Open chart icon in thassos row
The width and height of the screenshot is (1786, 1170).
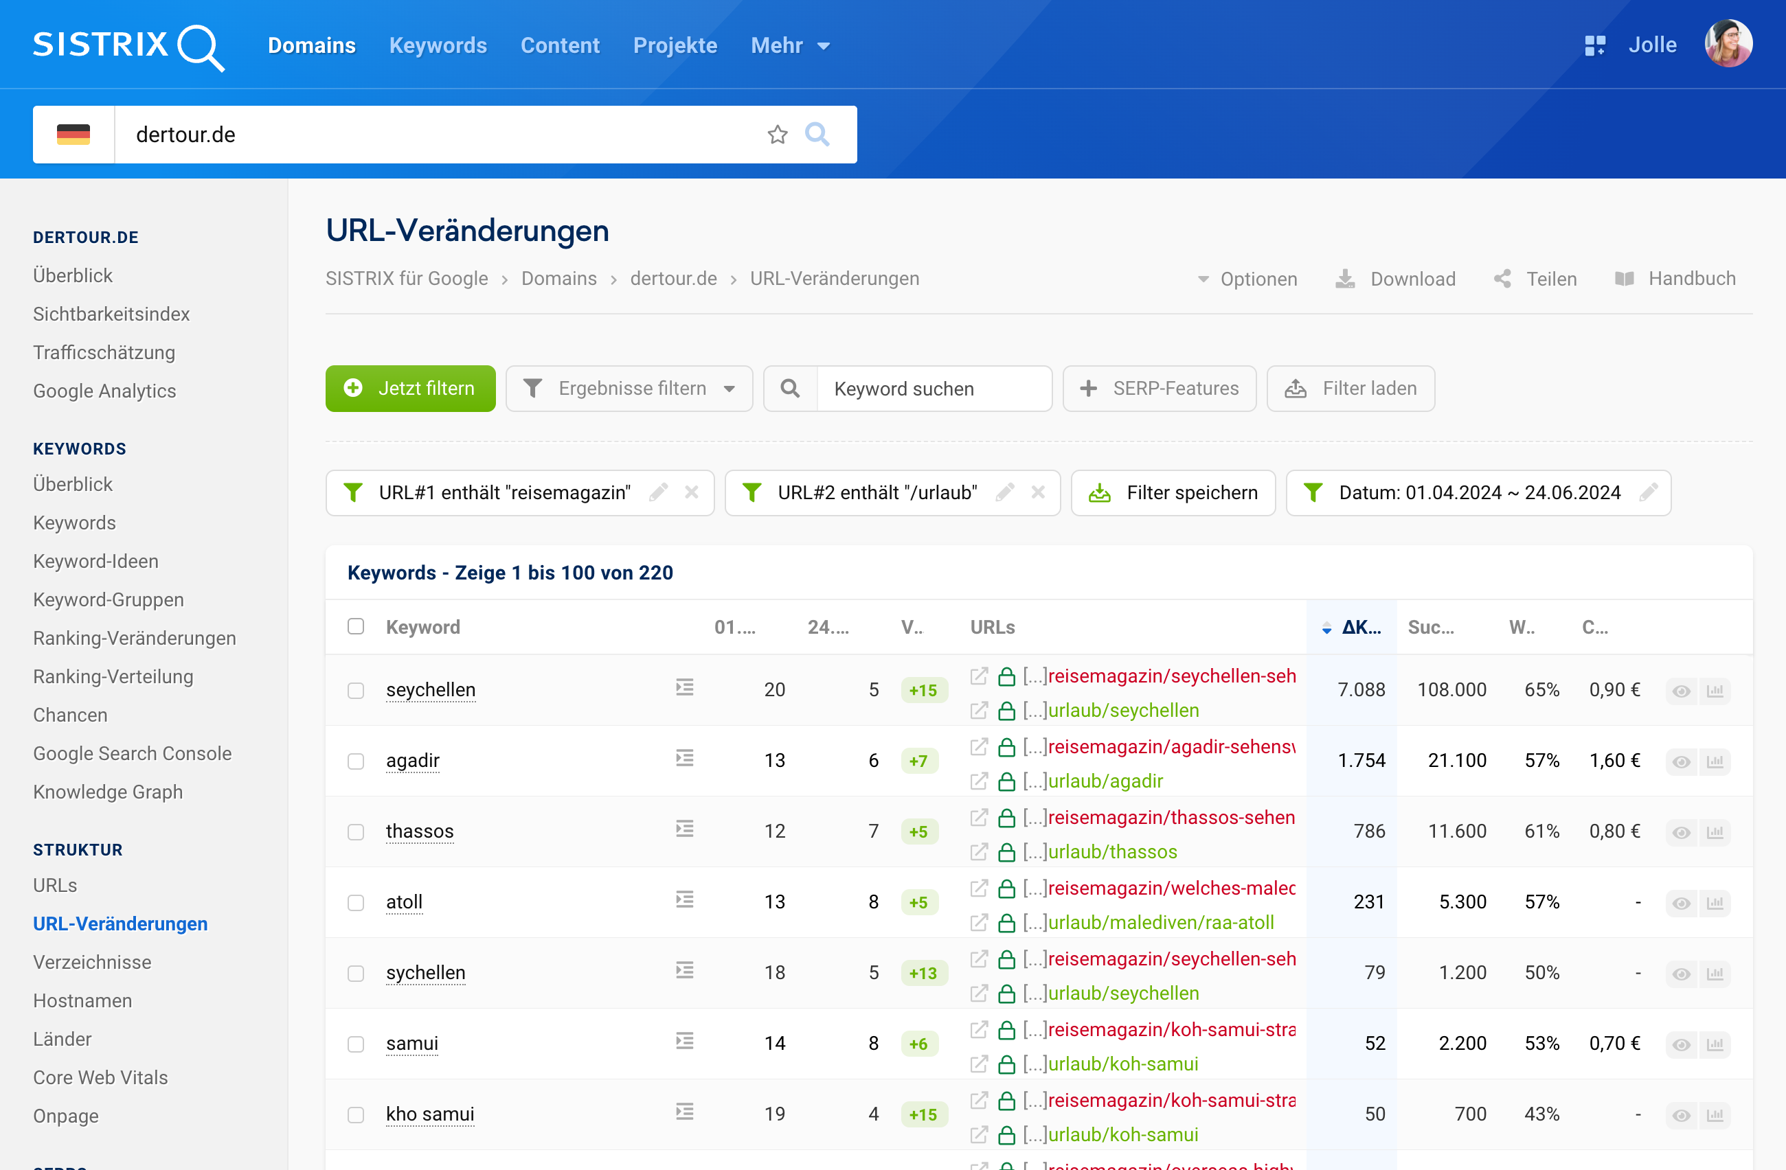click(1715, 831)
